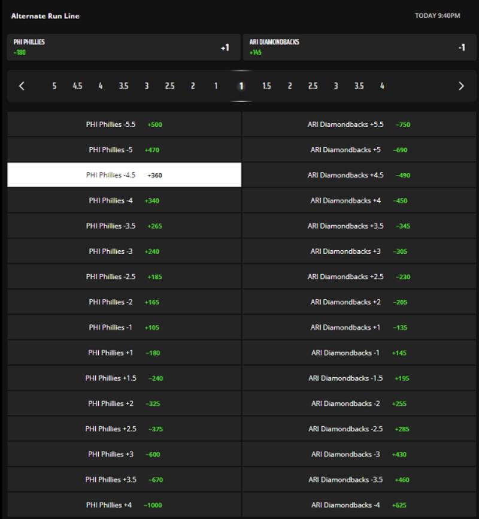Add PHI Phillies -5.5 at +500

pos(124,125)
